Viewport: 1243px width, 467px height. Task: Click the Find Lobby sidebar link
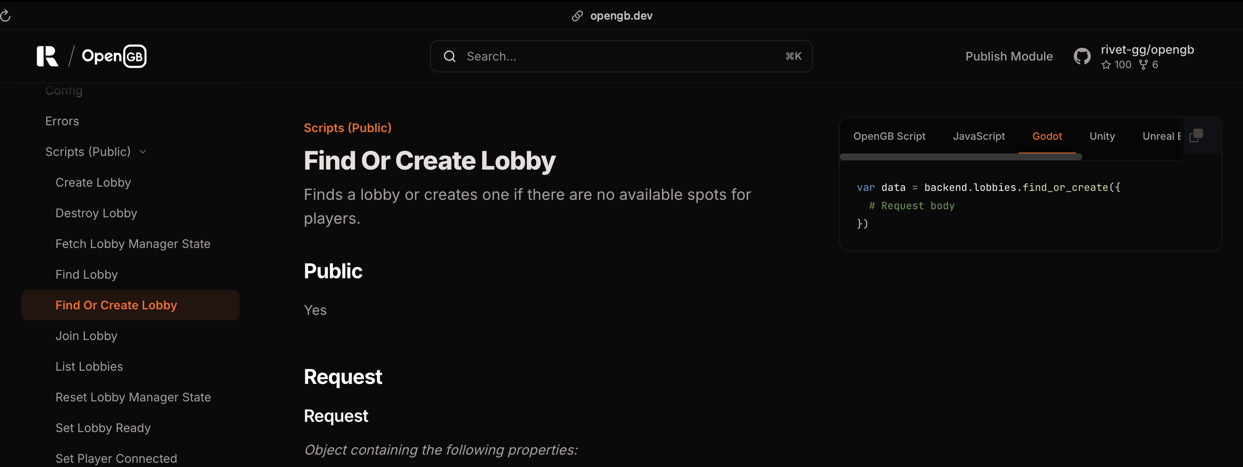87,274
